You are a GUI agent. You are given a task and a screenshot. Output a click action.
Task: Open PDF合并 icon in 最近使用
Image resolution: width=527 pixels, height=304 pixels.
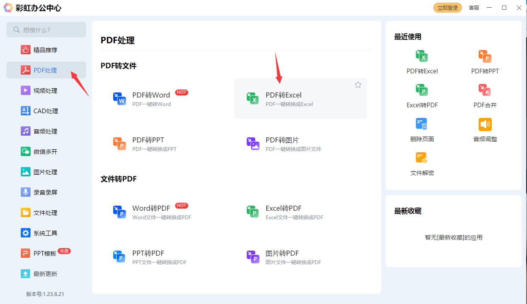click(485, 90)
